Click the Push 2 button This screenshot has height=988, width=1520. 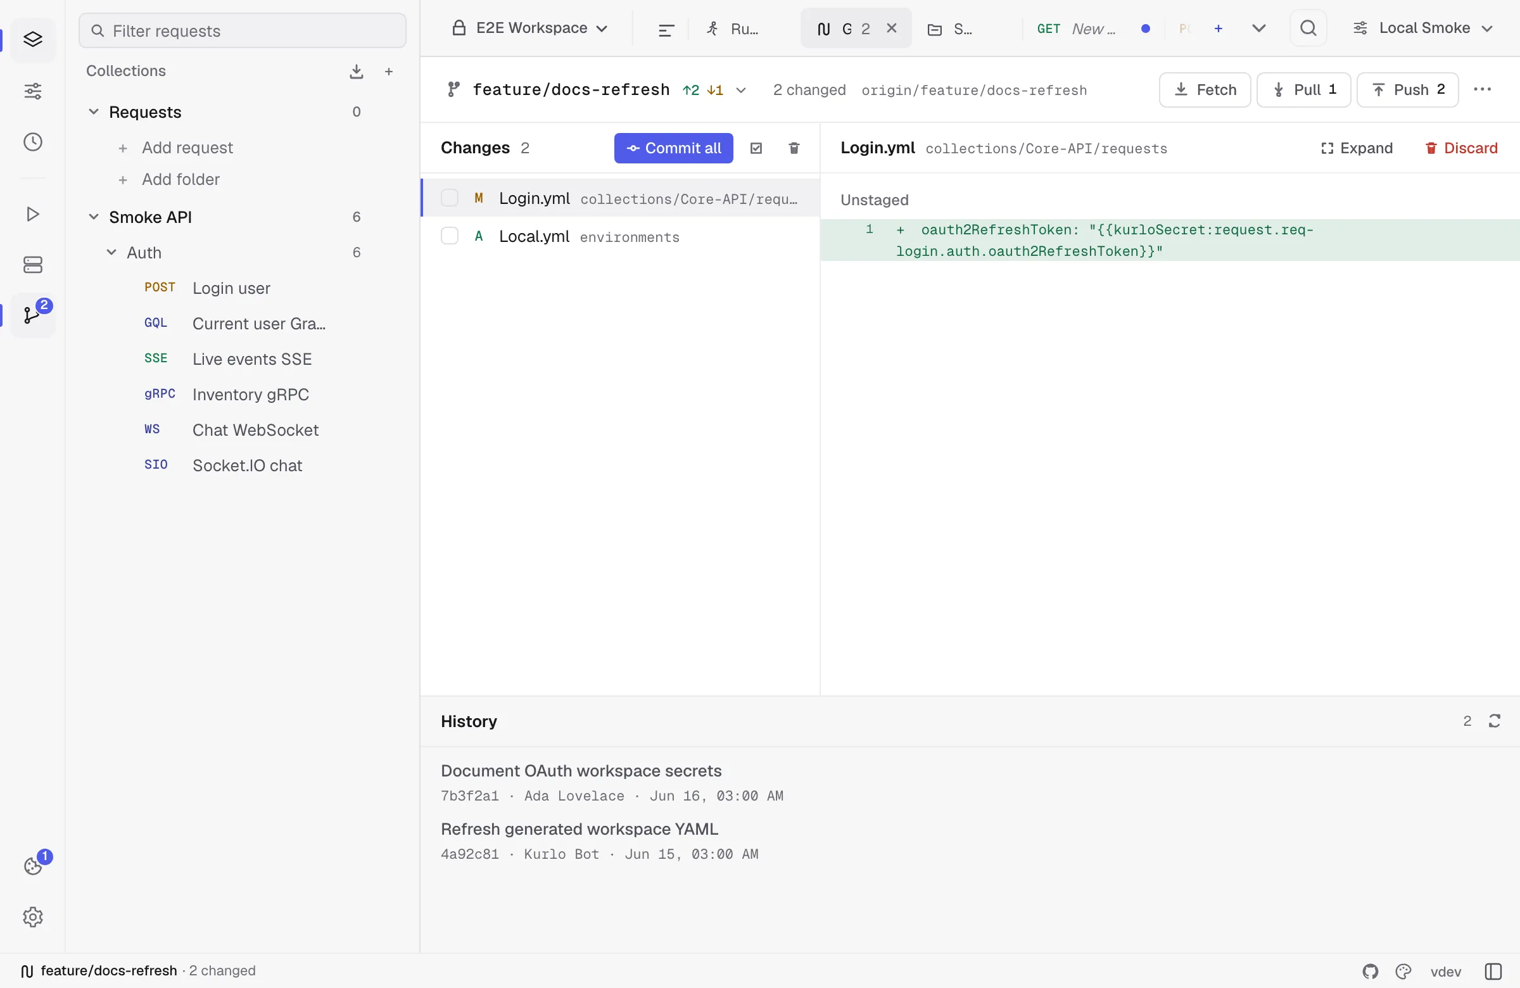(x=1408, y=90)
